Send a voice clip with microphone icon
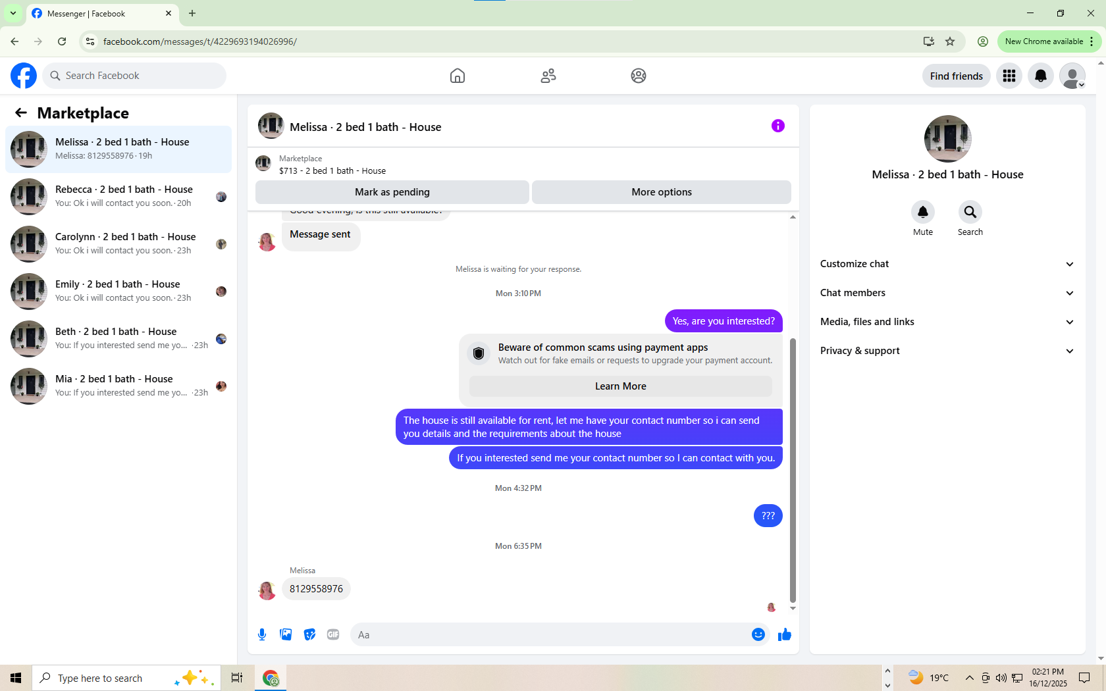 pos(262,634)
